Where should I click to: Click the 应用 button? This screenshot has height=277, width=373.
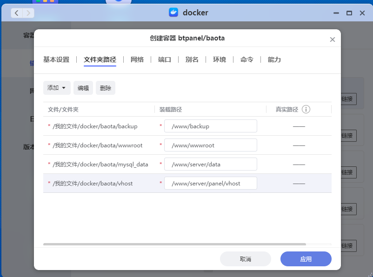306,259
